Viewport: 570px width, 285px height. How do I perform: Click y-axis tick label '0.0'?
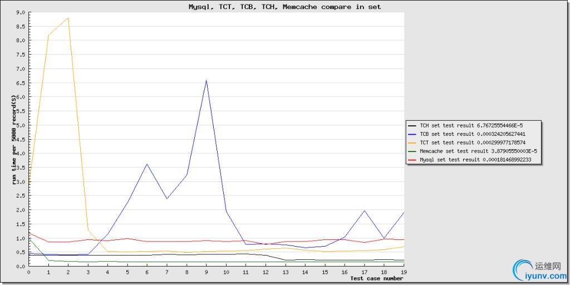21,267
